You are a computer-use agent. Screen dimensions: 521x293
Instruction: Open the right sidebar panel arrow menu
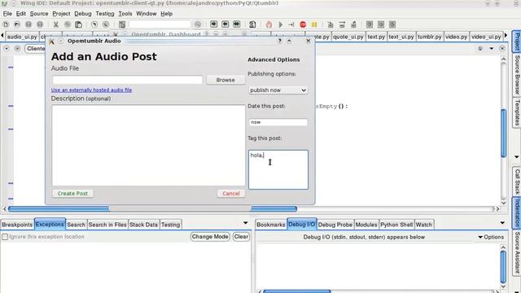516,157
